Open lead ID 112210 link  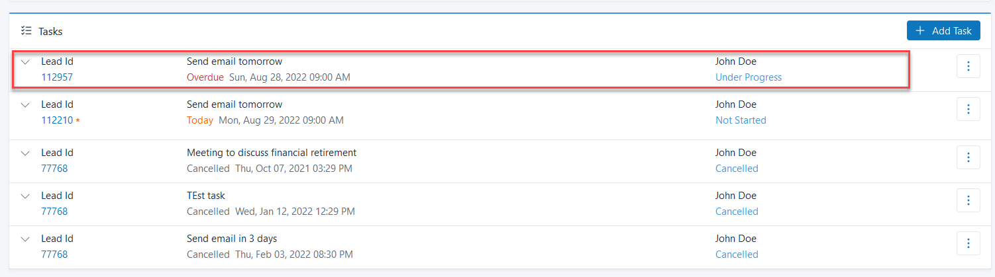tap(57, 120)
